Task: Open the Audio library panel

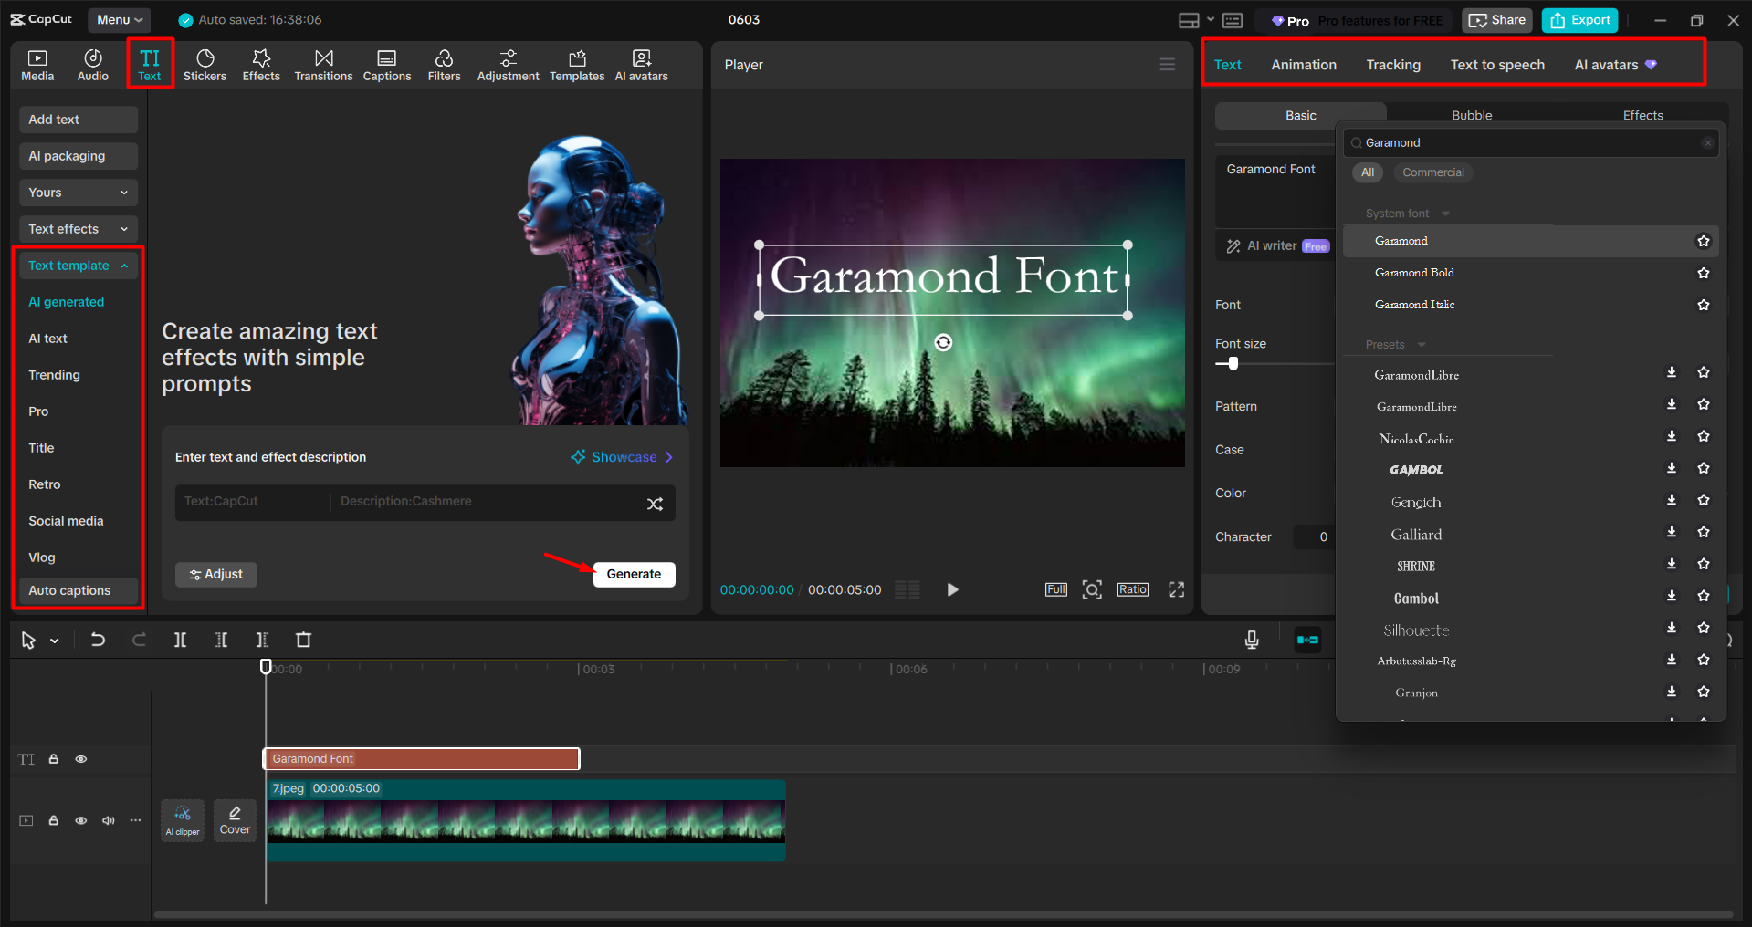Action: pos(92,64)
